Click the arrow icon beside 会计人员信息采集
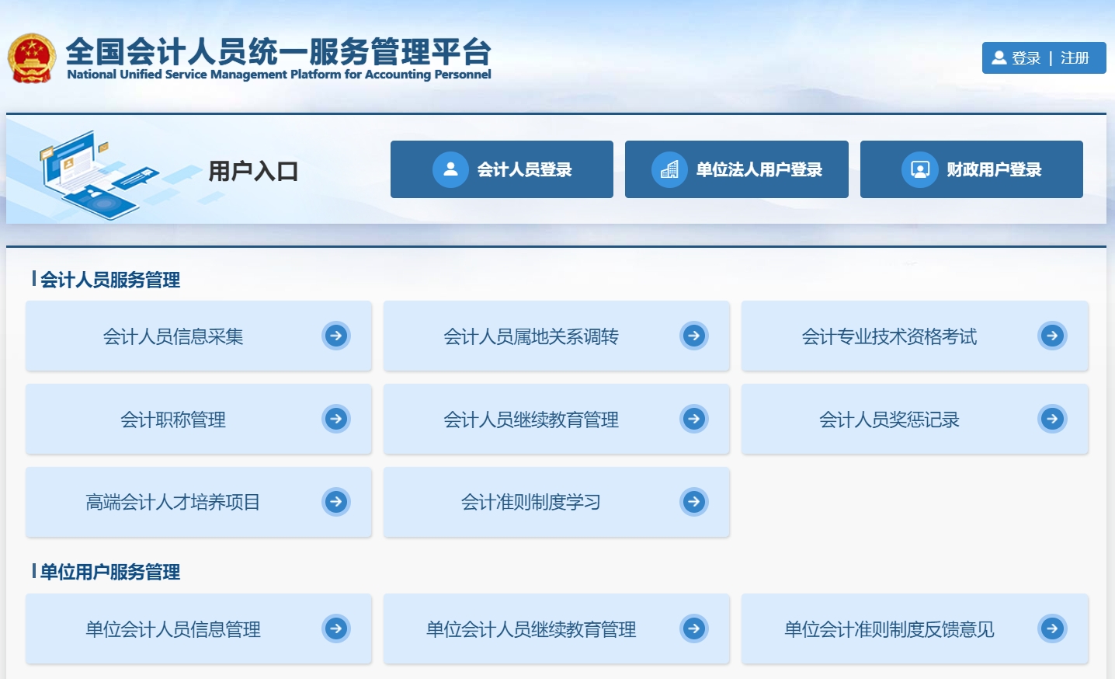 click(336, 336)
